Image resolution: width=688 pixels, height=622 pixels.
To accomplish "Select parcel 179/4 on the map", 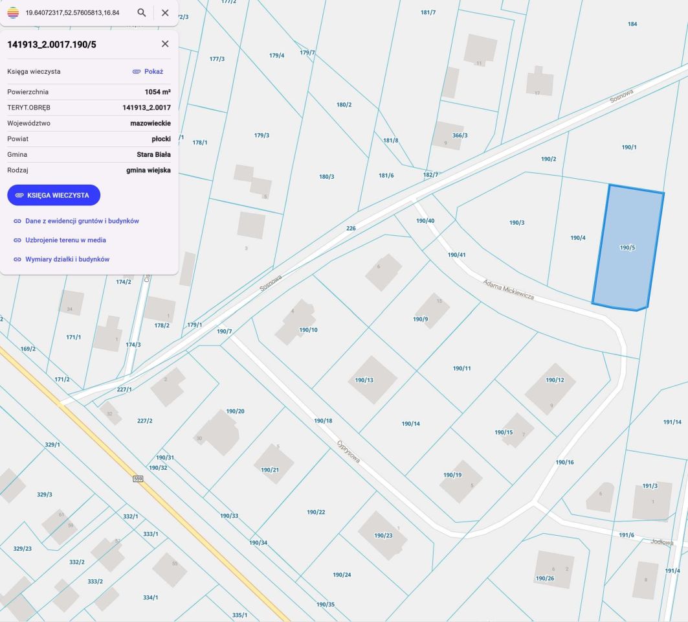I will 276,56.
